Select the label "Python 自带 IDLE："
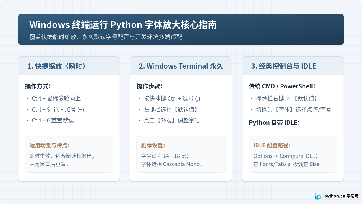The height and width of the screenshot is (204, 362). click(275, 122)
